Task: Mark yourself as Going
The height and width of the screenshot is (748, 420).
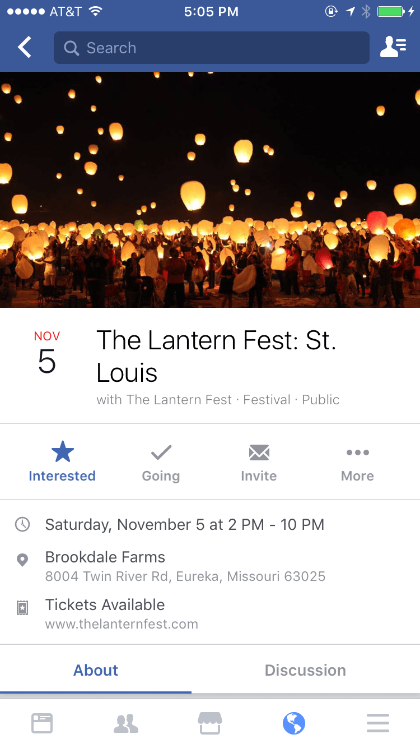Action: point(161,462)
